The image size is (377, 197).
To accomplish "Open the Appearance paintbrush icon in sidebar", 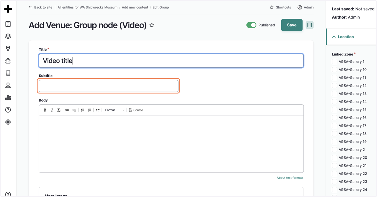I will coord(8,49).
